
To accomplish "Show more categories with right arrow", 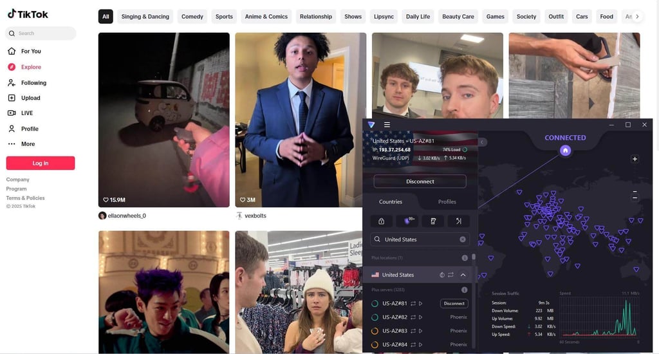I will [x=637, y=16].
